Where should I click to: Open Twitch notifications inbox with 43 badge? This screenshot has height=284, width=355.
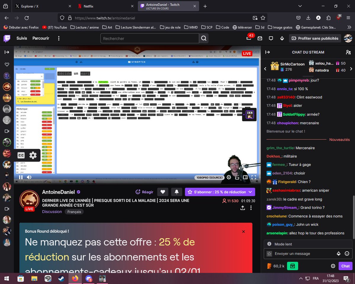249,38
